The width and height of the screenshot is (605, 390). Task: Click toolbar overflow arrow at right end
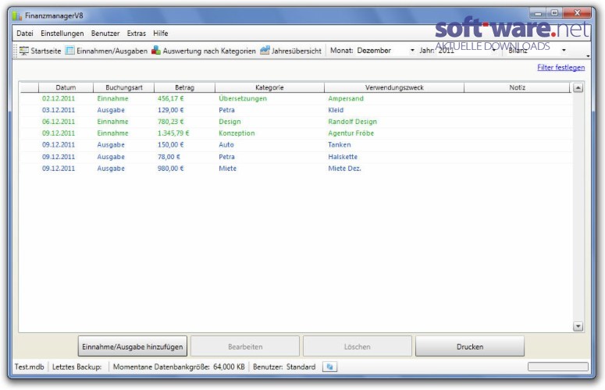(x=588, y=56)
